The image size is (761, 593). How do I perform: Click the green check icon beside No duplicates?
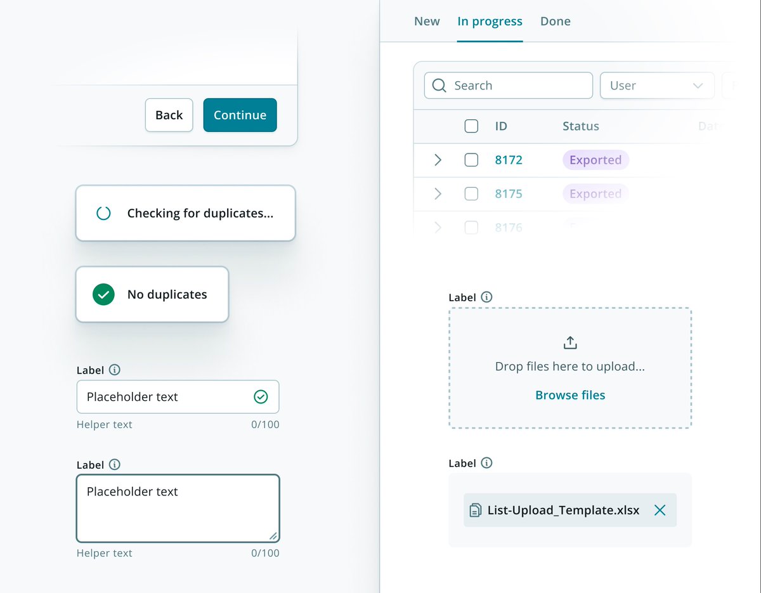pyautogui.click(x=103, y=294)
